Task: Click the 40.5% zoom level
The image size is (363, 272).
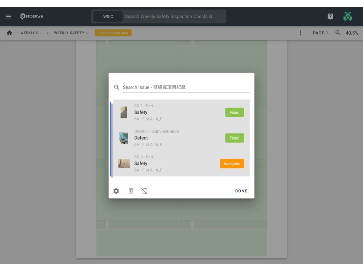Action: pos(352,33)
